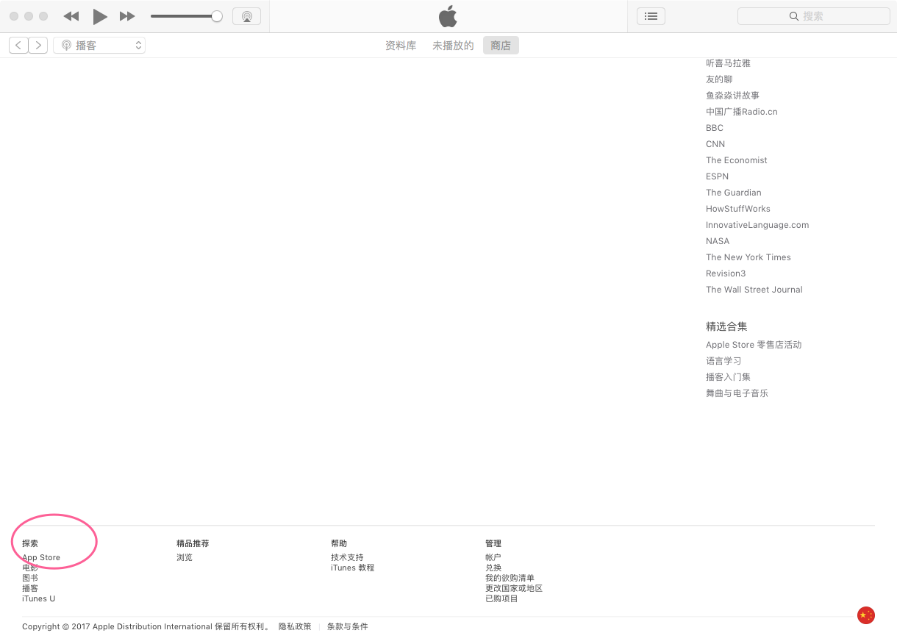Open The Wall Street Journal link
897x644 pixels.
(754, 290)
